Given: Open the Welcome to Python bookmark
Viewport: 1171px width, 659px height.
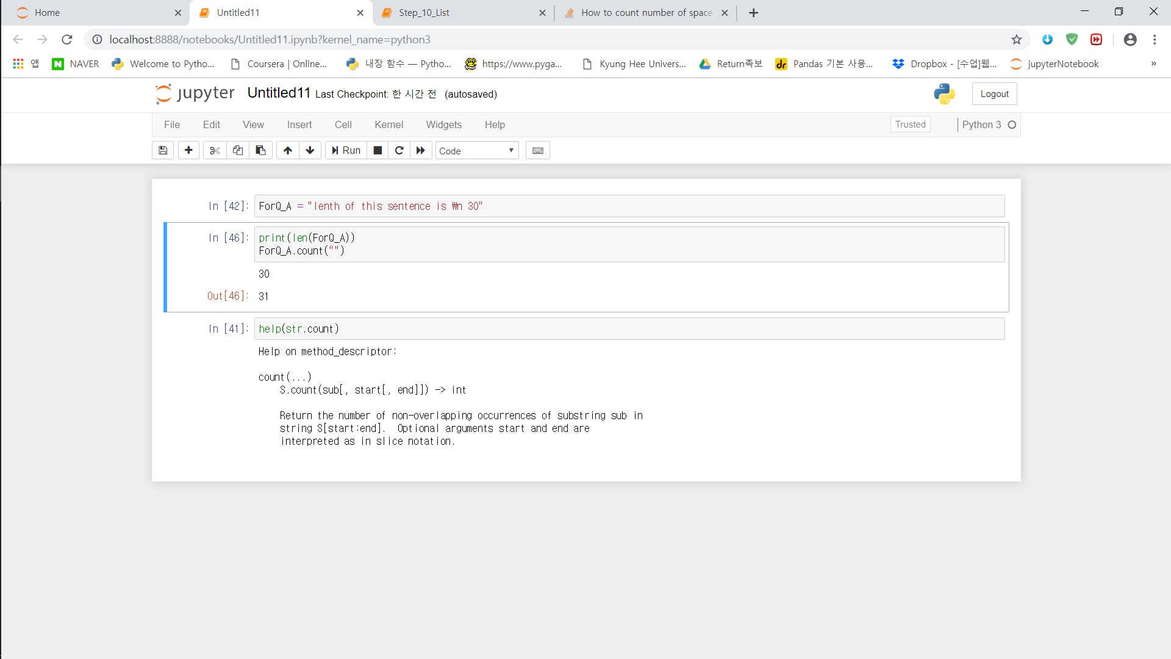Looking at the screenshot, I should [163, 64].
